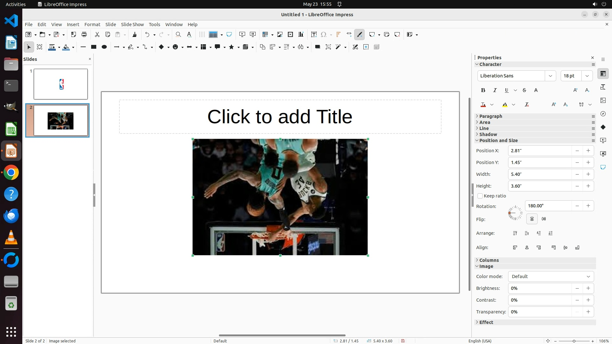Expand the Paragraph section

pos(491,116)
